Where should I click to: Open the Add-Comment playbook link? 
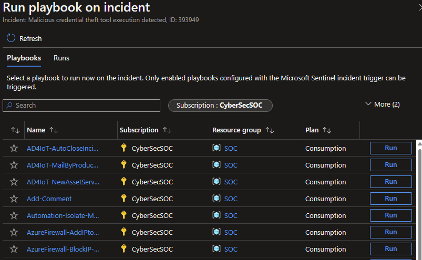click(49, 199)
